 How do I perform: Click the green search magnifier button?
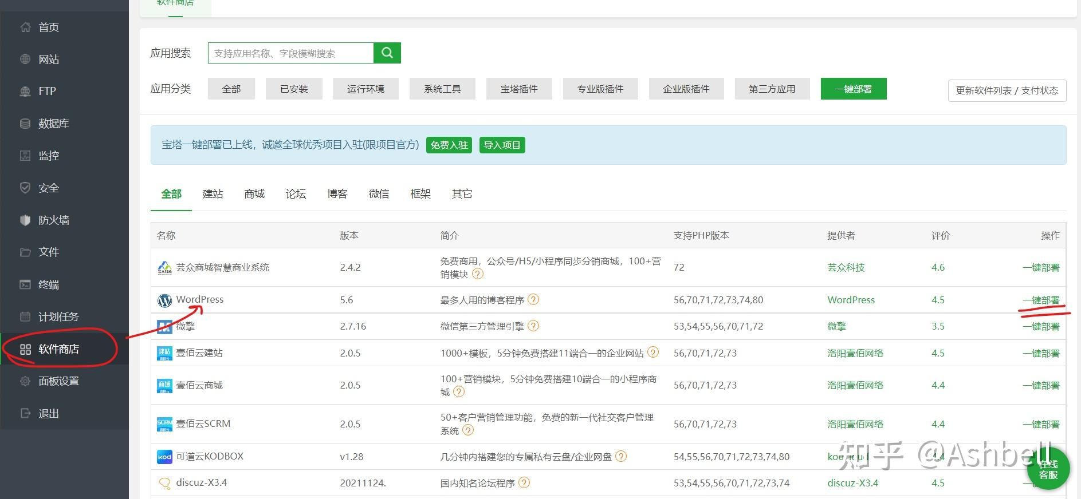pos(387,53)
